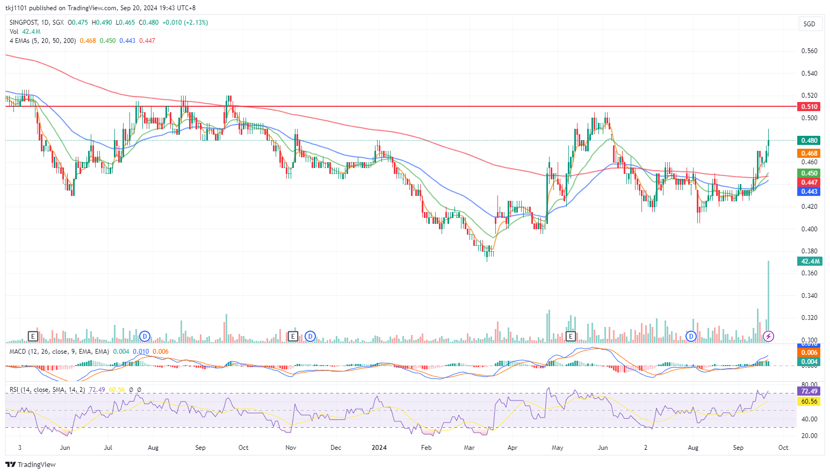Click the 0.010 MACD value in legend
This screenshot has height=474, width=830.
(x=141, y=352)
